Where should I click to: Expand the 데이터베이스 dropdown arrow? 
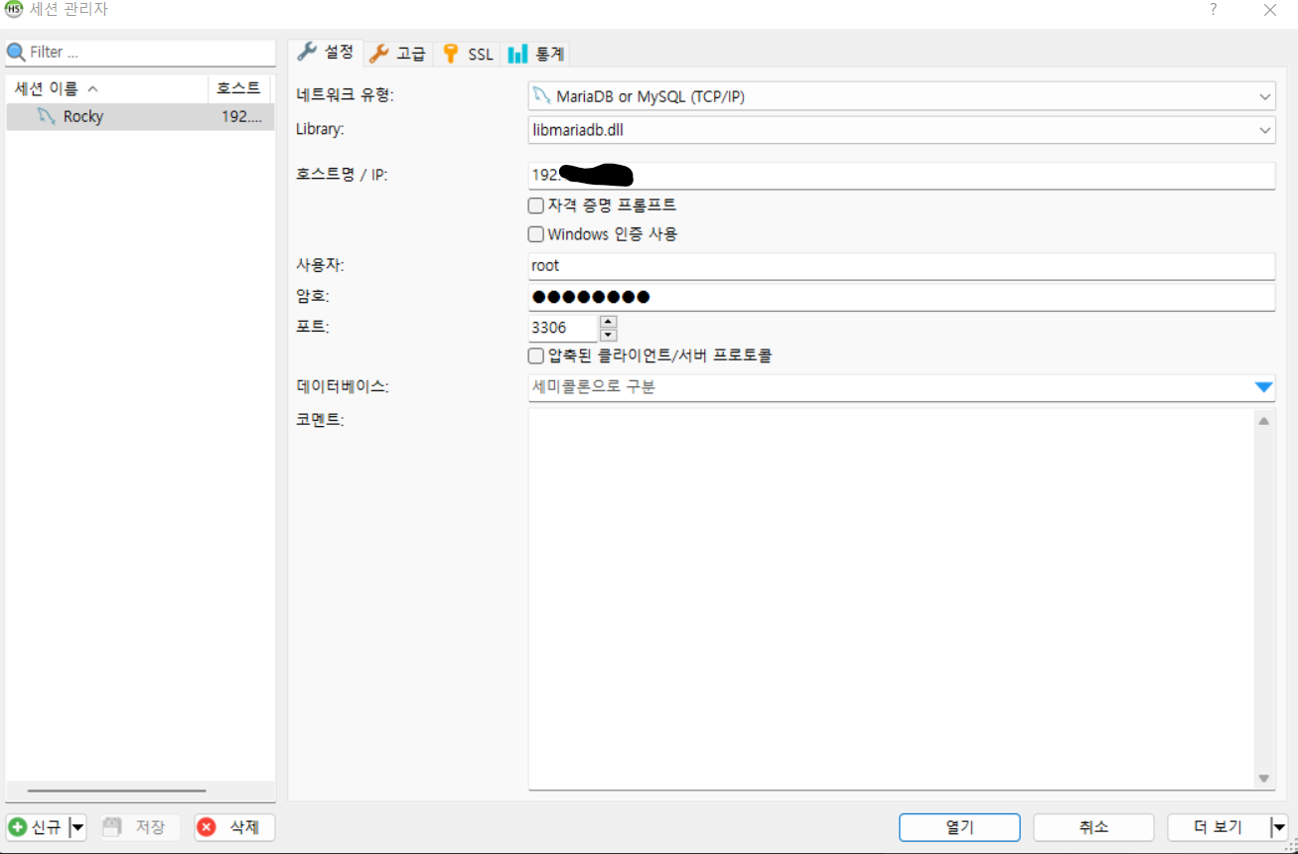point(1263,387)
